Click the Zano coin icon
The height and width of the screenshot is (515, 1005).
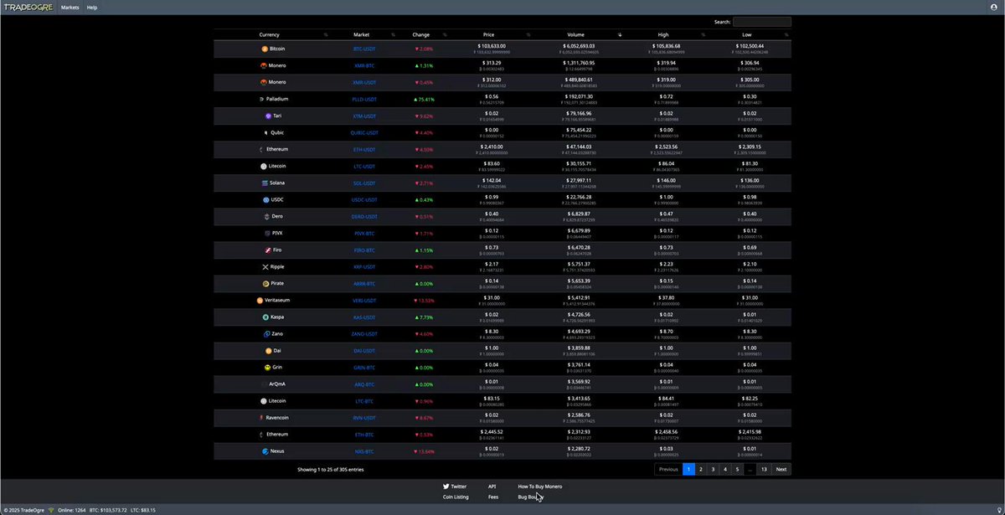coord(265,333)
